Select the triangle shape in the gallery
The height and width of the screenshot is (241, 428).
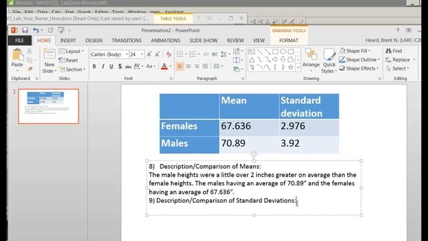coord(251,60)
